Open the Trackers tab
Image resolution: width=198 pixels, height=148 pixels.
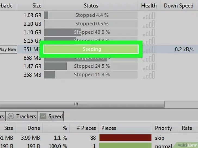pos(22,116)
